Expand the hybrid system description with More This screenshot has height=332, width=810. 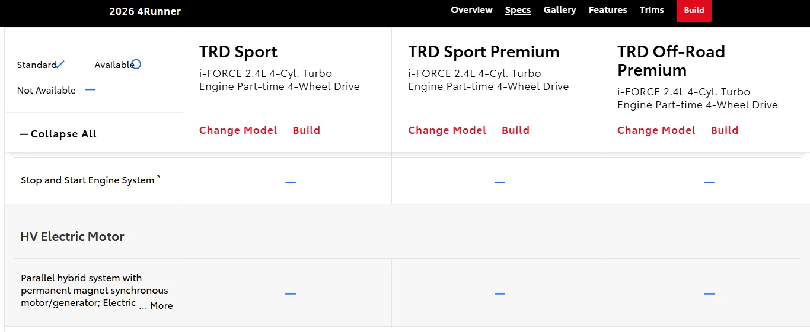161,306
